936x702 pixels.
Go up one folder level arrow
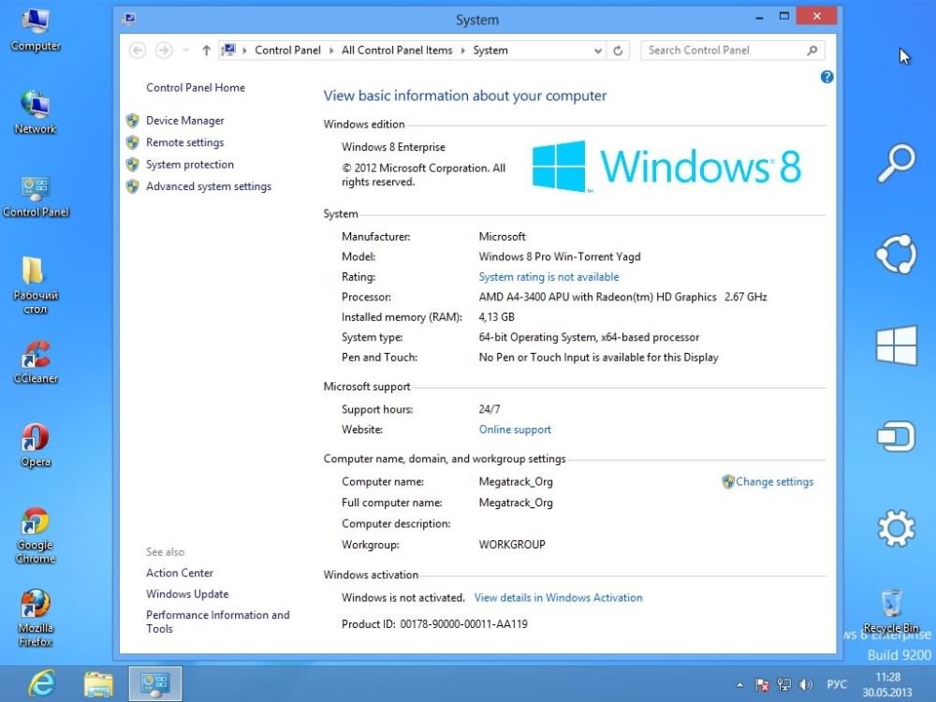[206, 51]
